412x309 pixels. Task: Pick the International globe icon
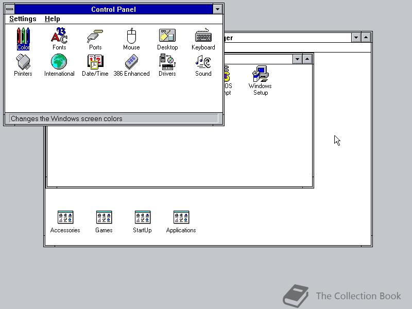[x=59, y=65]
